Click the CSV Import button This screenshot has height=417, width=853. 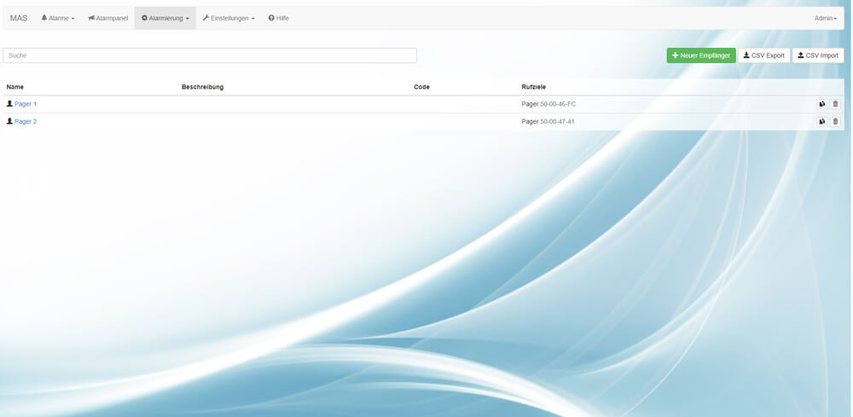coord(817,55)
